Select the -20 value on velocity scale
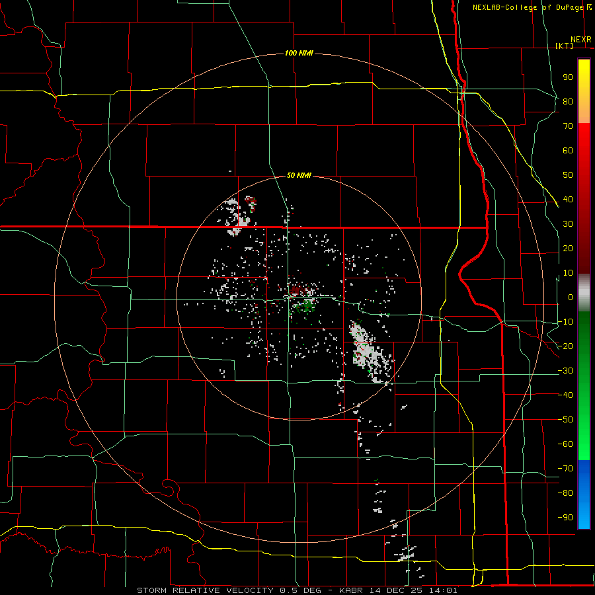 tap(565, 346)
